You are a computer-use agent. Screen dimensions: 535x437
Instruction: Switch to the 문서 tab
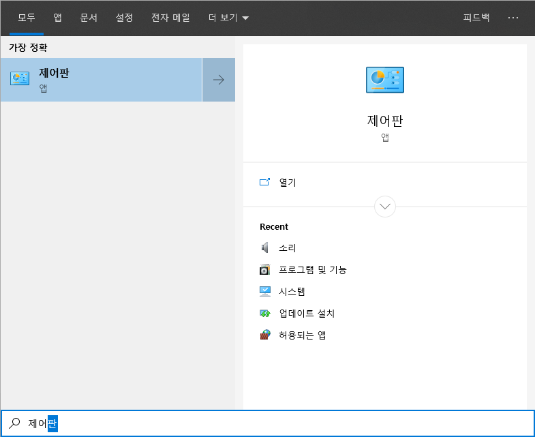(89, 18)
